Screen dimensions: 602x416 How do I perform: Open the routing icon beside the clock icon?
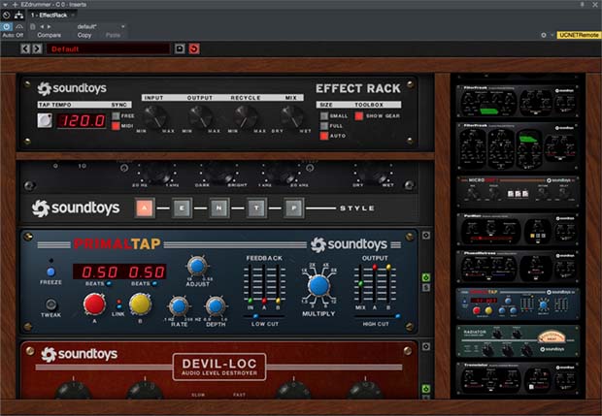[x=18, y=15]
